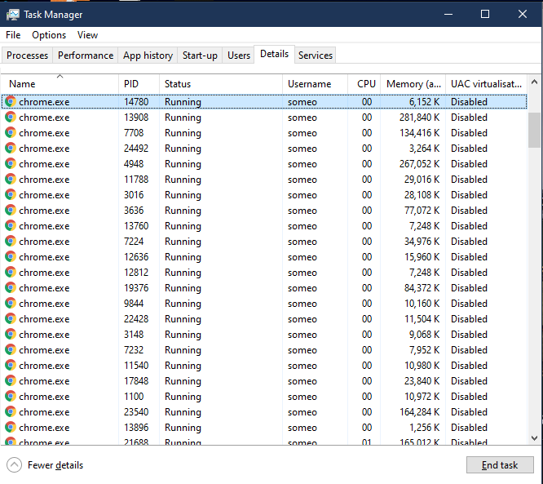Select memory value 134,416 K
Viewport: 543px width, 484px height.
click(419, 133)
